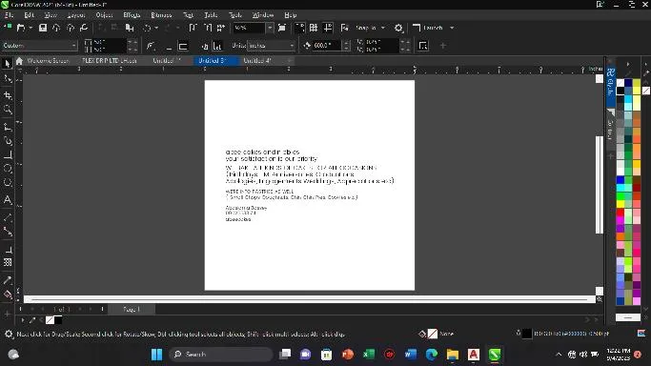Open CorelDRAW from the Windows taskbar

pyautogui.click(x=495, y=355)
